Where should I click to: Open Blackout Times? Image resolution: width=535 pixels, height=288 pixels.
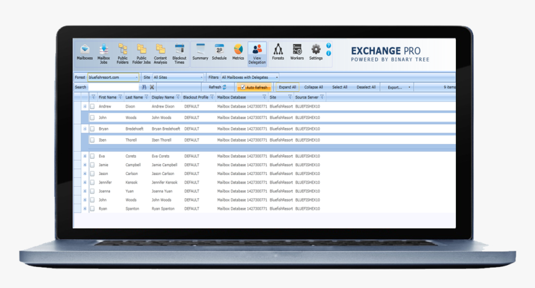pyautogui.click(x=179, y=54)
